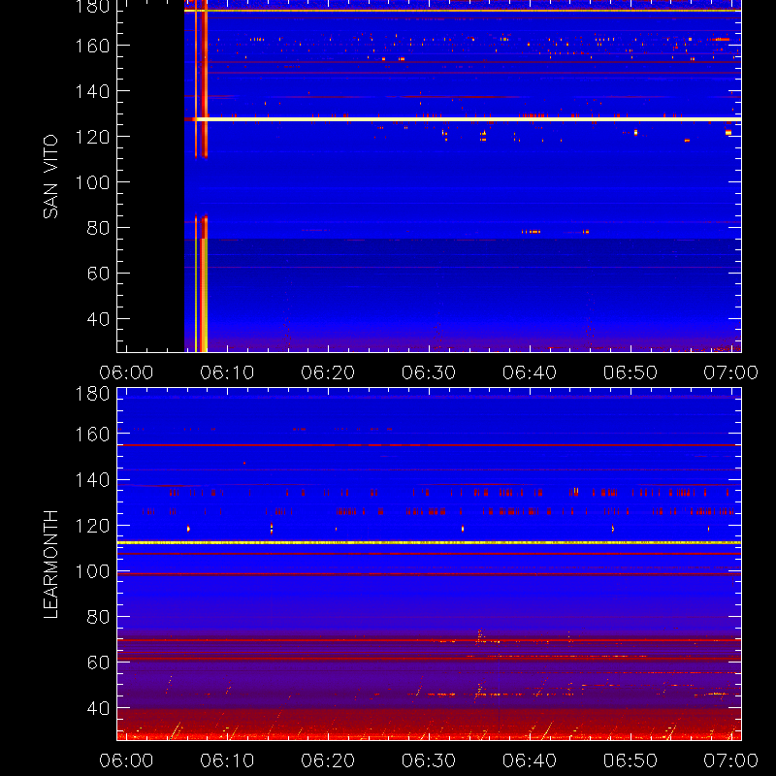The height and width of the screenshot is (776, 776).
Task: Click 06:10 time label below San Vito plot
Action: pyautogui.click(x=227, y=372)
